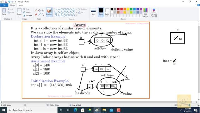Click the Paste clipboard icon
The height and width of the screenshot is (113, 200).
tap(4, 10)
